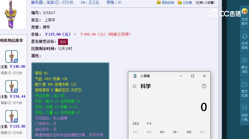Open the 在线精灵 sidebar item
This screenshot has height=139, width=249.
click(244, 17)
